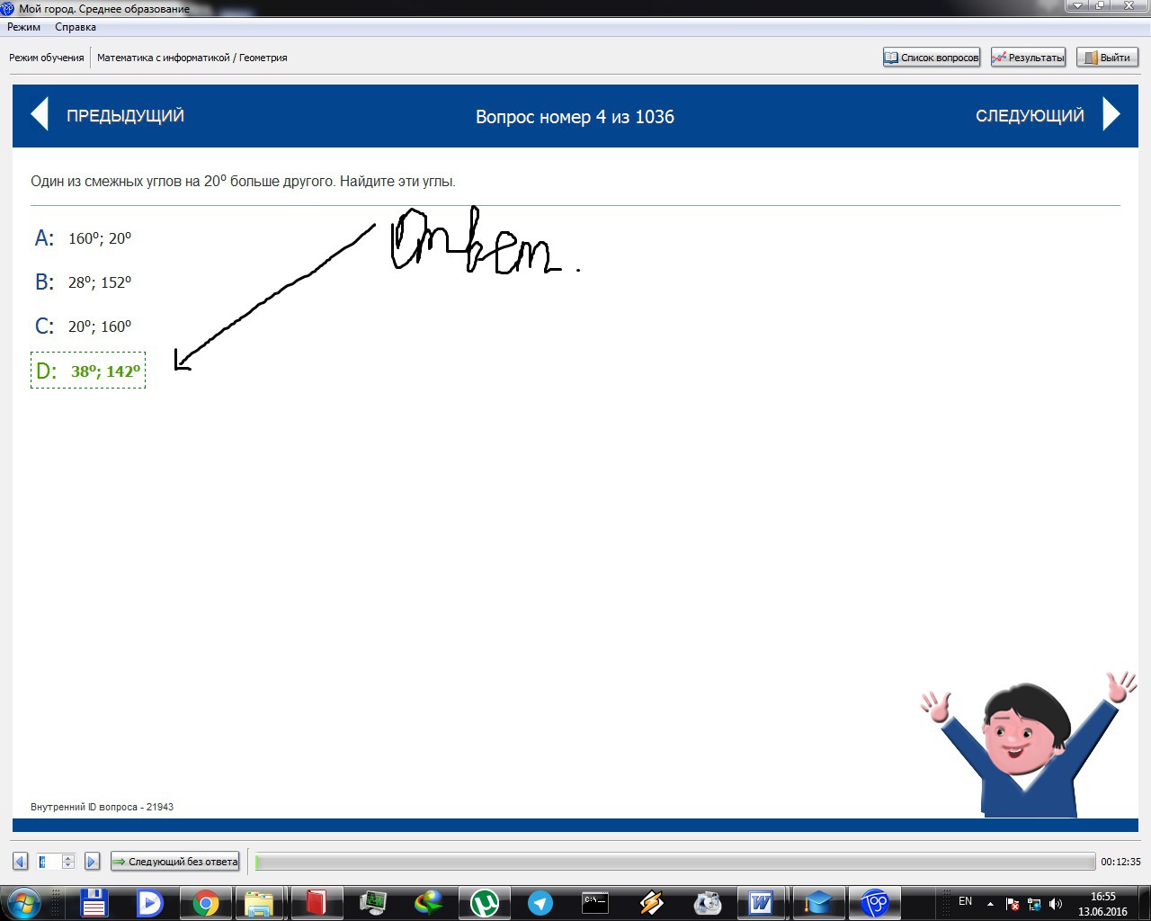1151x921 pixels.
Task: Go to previous question using bottom arrow
Action: point(20,862)
